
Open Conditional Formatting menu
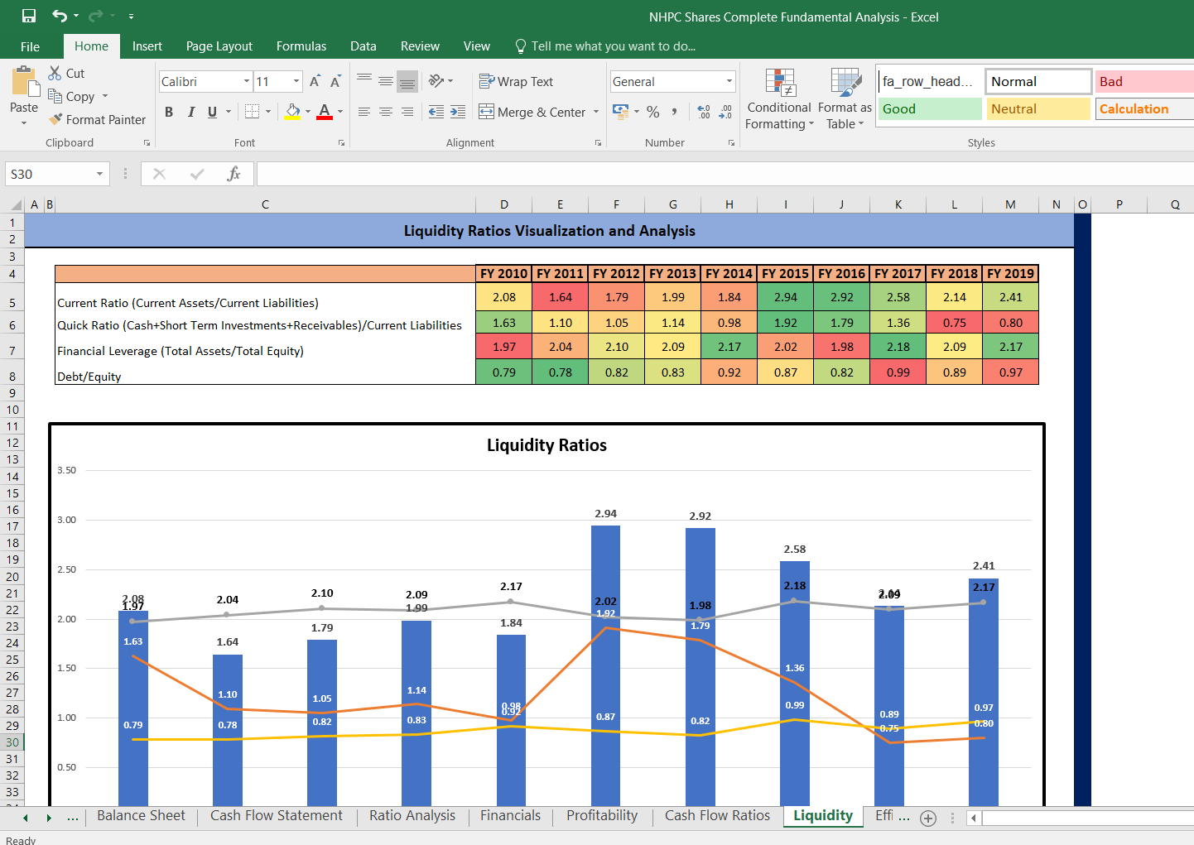(x=779, y=99)
